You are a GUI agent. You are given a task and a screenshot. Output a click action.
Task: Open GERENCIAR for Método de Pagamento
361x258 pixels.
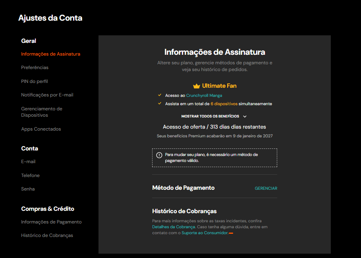[266, 188]
